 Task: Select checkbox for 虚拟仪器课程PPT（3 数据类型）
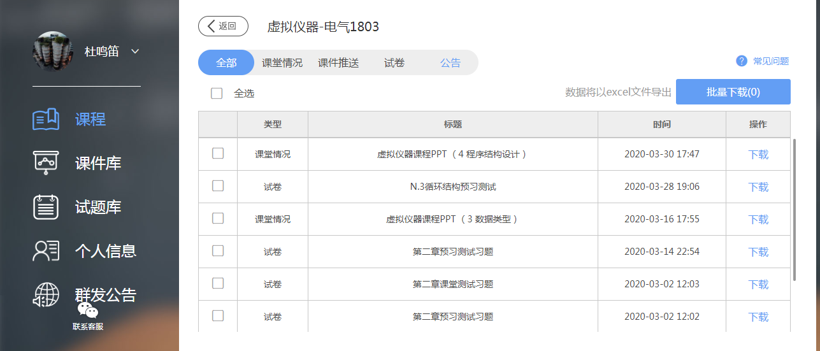(218, 218)
